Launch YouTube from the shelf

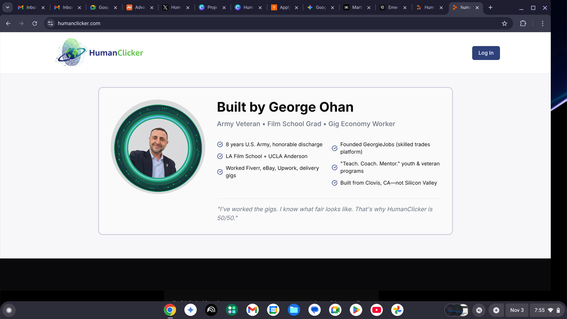click(377, 310)
